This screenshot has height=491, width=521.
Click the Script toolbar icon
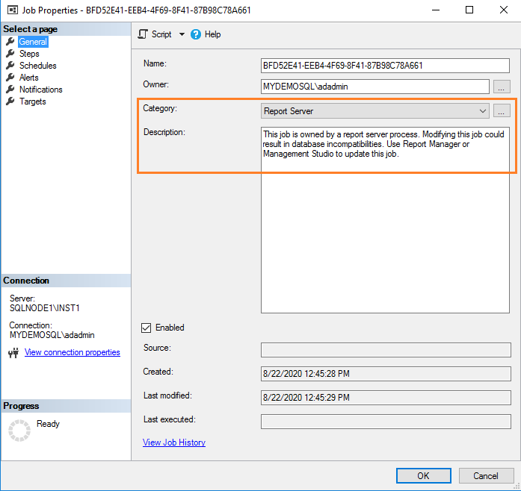[144, 34]
